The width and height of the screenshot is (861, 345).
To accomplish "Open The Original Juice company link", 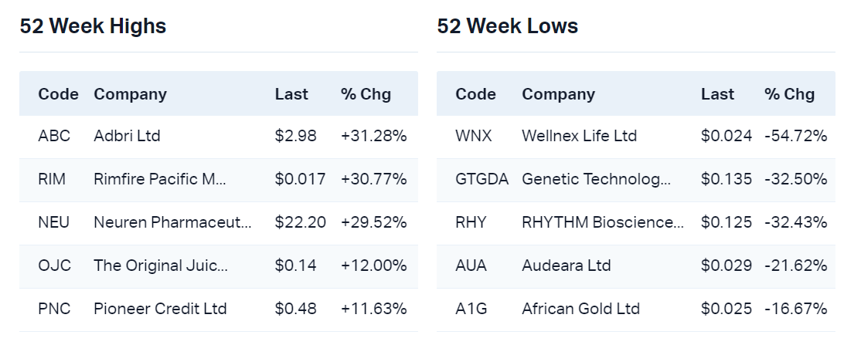I will click(x=161, y=266).
